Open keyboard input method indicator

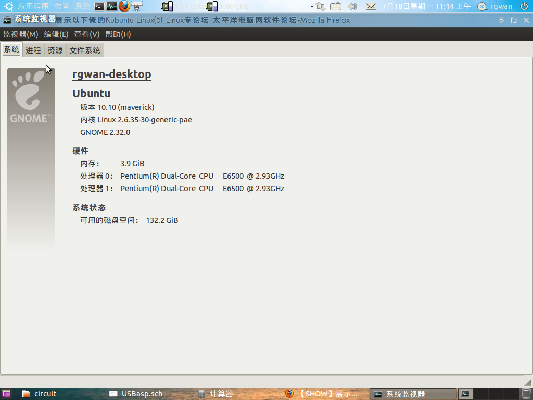click(x=336, y=6)
